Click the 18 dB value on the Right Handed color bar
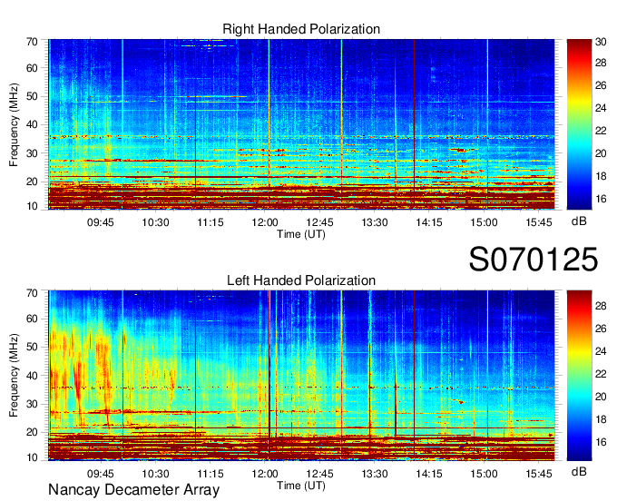617x501 pixels. (601, 176)
